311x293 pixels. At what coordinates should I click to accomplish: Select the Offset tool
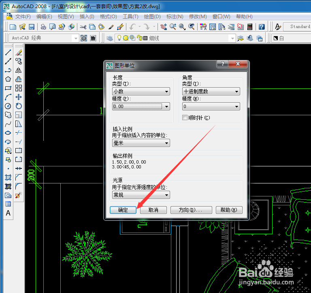point(19,79)
